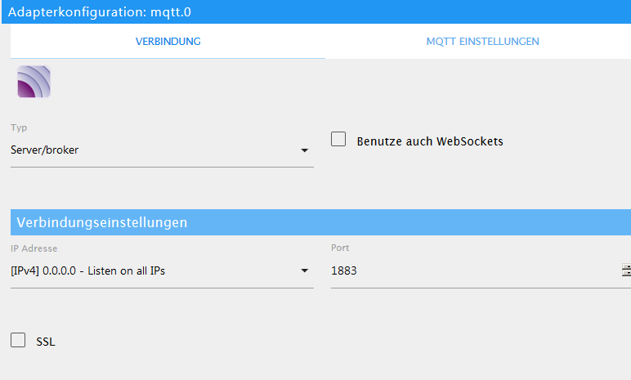
Task: Toggle the SSL checkbox
Action: pos(18,340)
